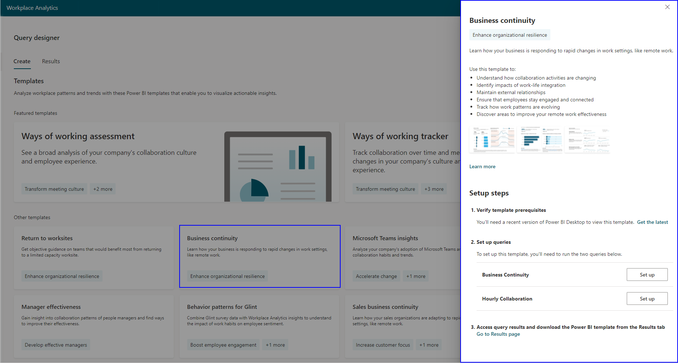The image size is (678, 363).
Task: Click the Query designer heading
Action: pyautogui.click(x=37, y=38)
